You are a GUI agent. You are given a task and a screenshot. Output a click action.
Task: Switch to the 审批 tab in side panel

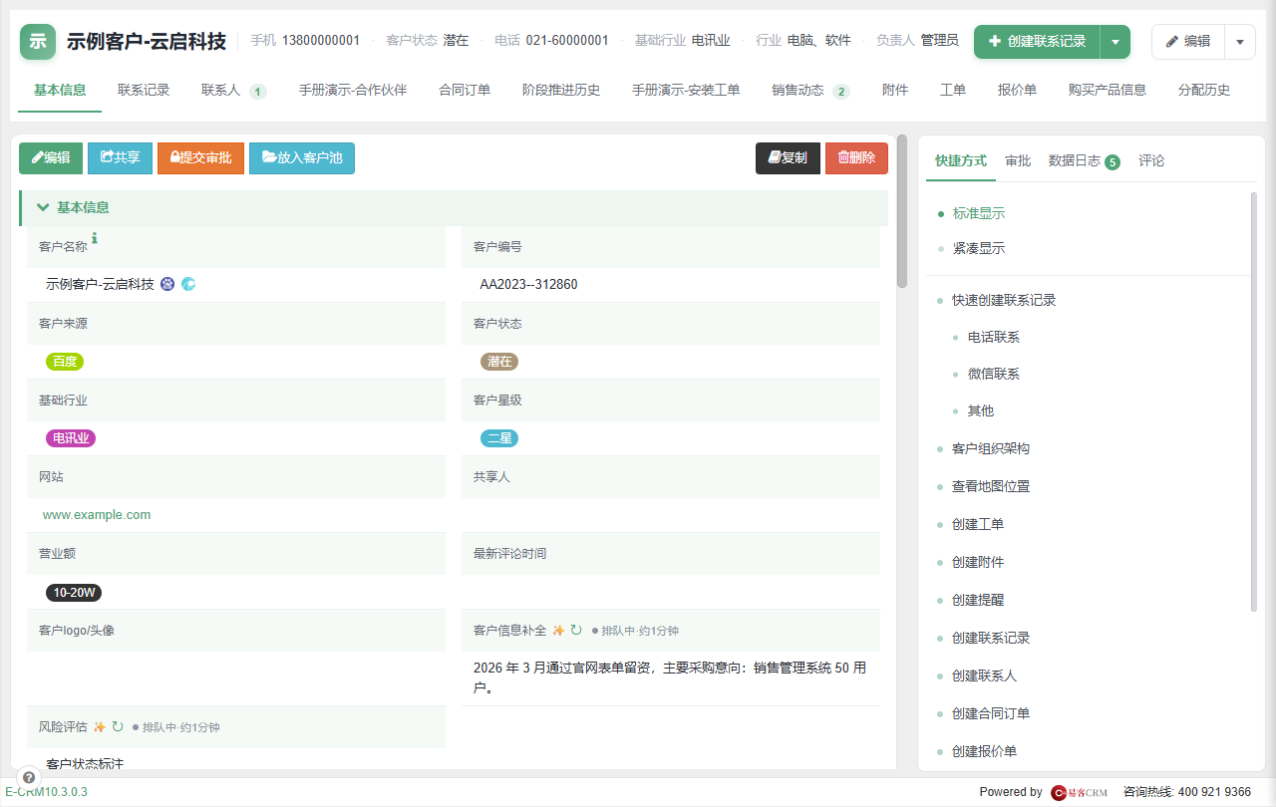coord(1018,160)
